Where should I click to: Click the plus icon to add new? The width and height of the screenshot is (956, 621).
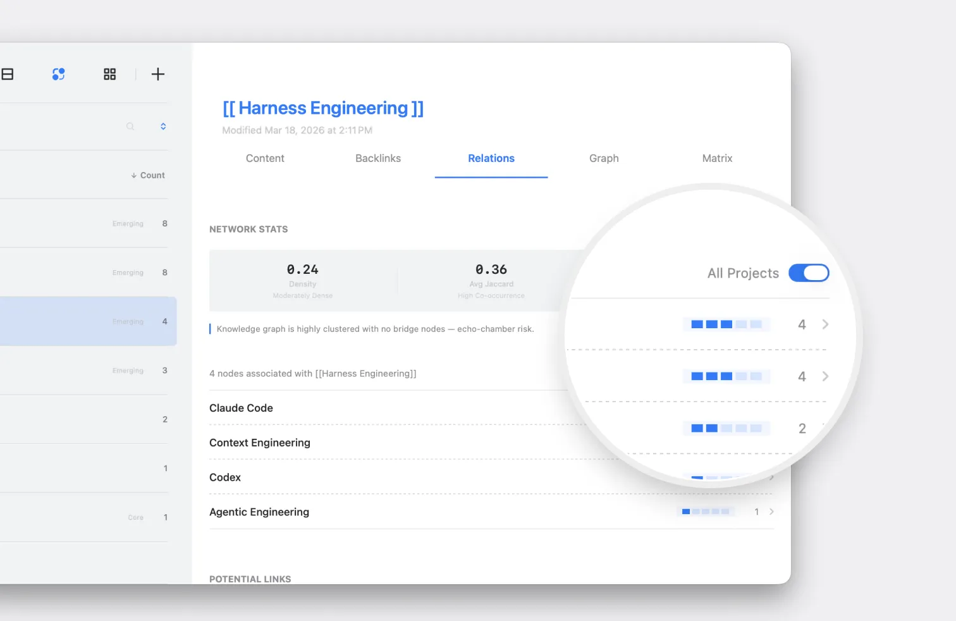158,74
